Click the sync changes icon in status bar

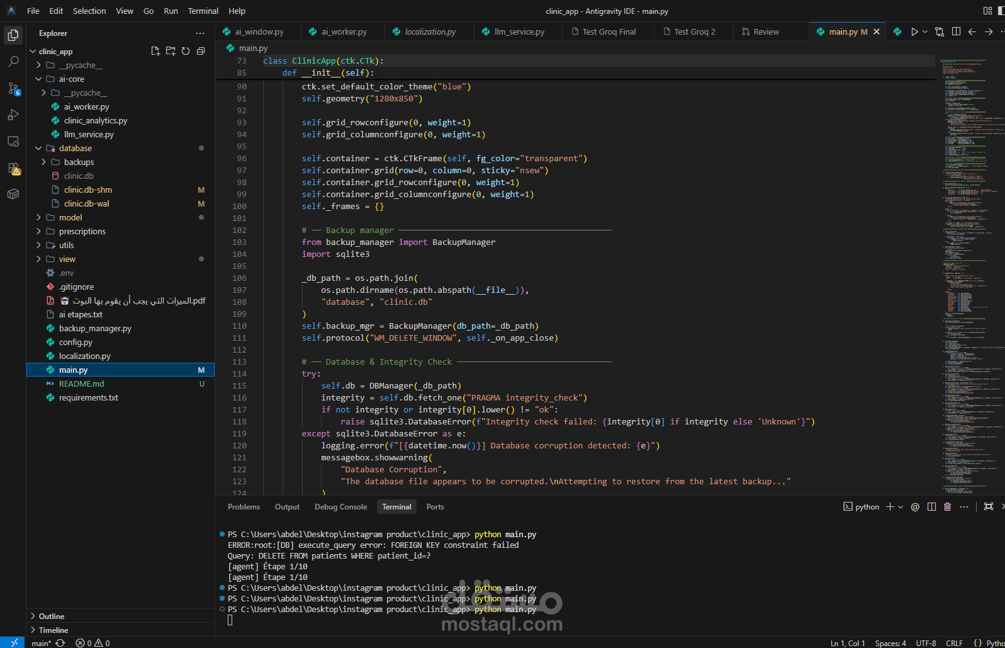pos(60,643)
